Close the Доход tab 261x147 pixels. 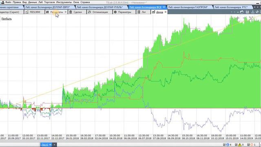(166, 12)
